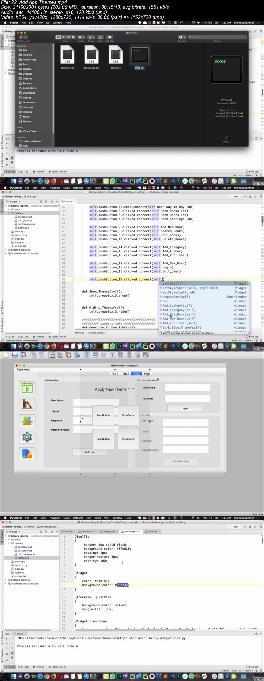Open darkgray.css in second PyCharm project tree

(25, 220)
